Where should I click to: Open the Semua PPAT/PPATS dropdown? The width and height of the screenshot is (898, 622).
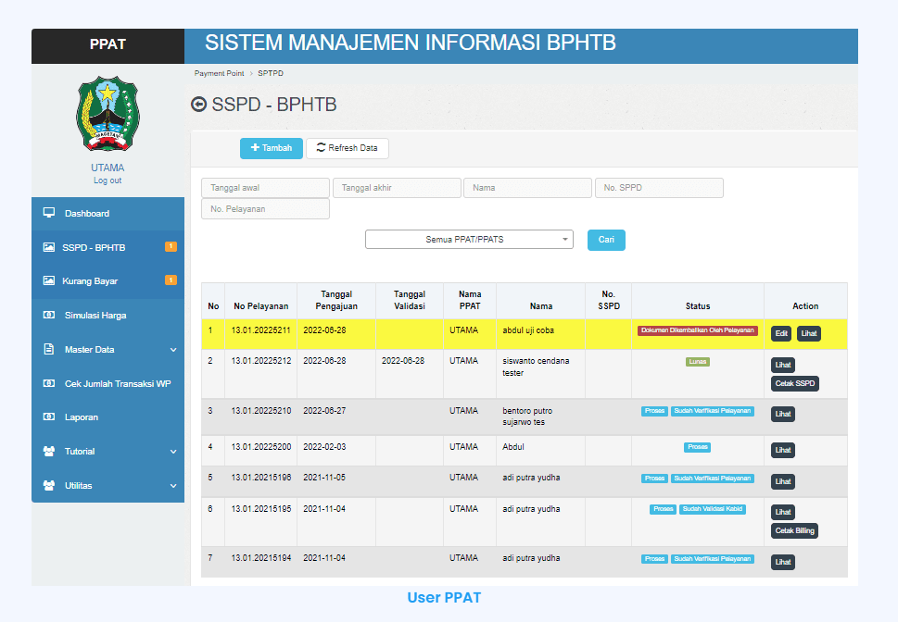click(469, 239)
